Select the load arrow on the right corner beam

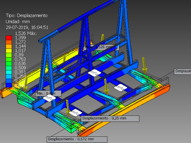click(x=144, y=66)
